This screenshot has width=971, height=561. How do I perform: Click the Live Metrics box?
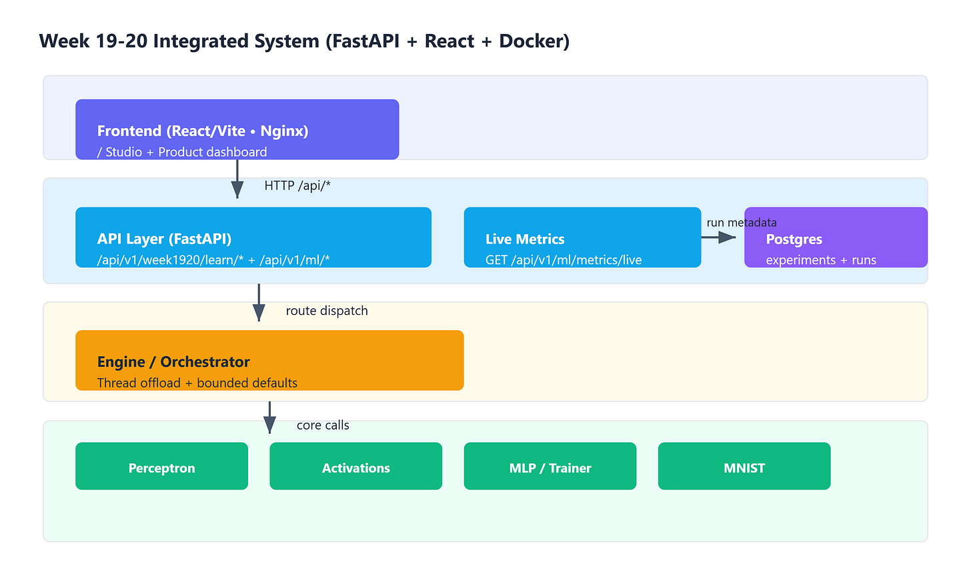pos(582,237)
